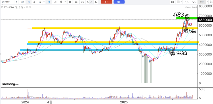Open the time interval dropdown arrow
This screenshot has height=104, width=213.
[44, 2]
